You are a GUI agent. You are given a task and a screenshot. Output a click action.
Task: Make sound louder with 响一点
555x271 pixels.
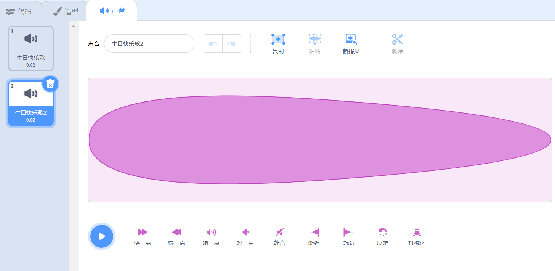(211, 233)
